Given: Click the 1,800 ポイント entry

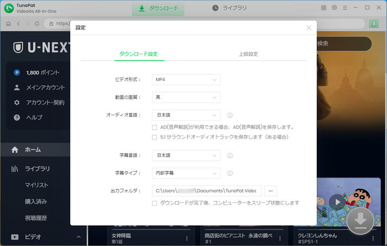Looking at the screenshot, I should [43, 73].
